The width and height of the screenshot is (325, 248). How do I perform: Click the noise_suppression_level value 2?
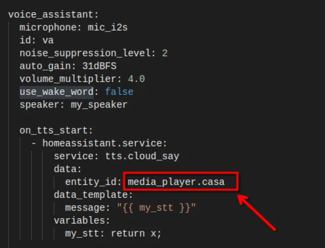click(x=165, y=53)
